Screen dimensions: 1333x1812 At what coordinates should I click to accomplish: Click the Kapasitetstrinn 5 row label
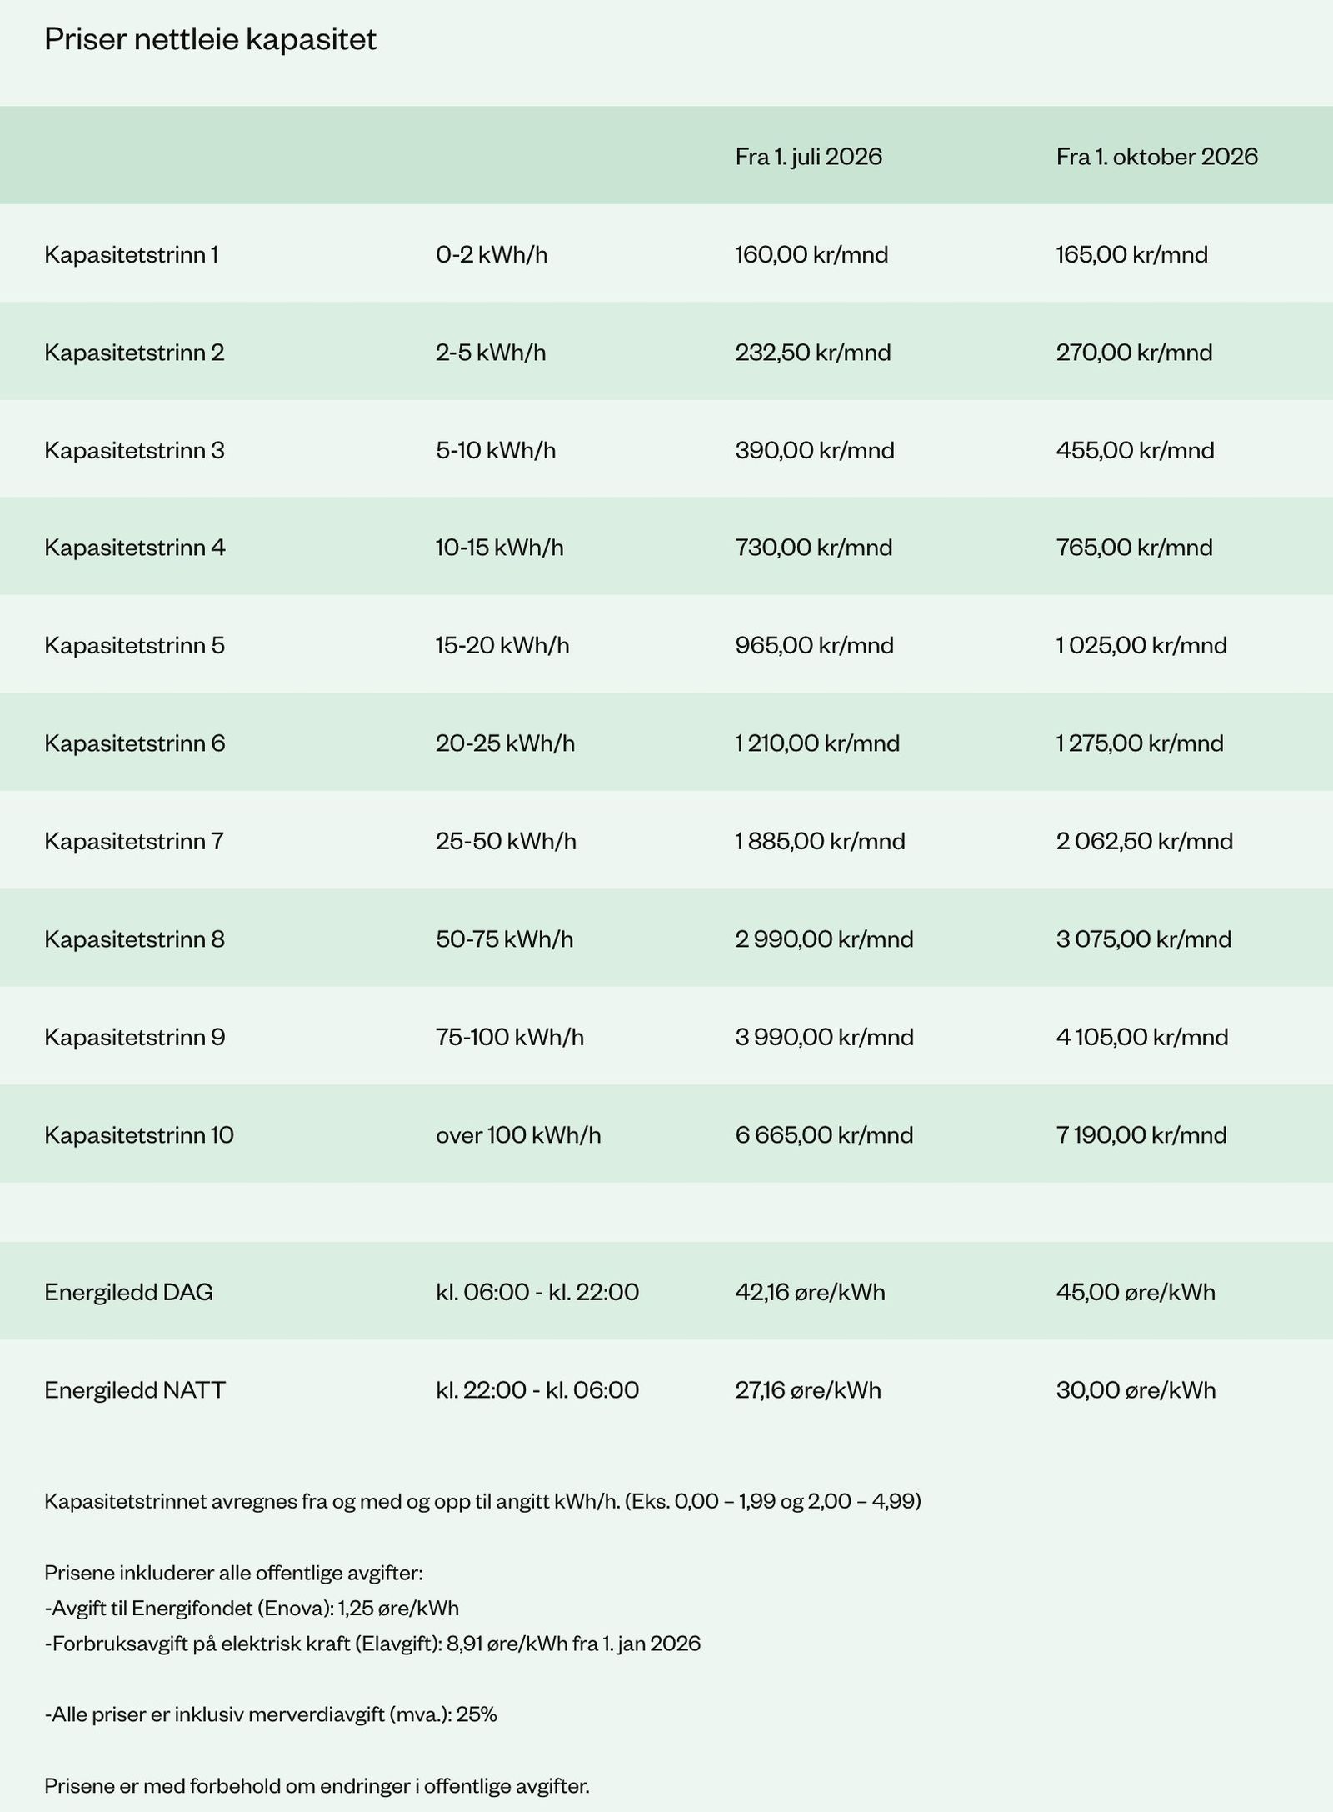134,646
